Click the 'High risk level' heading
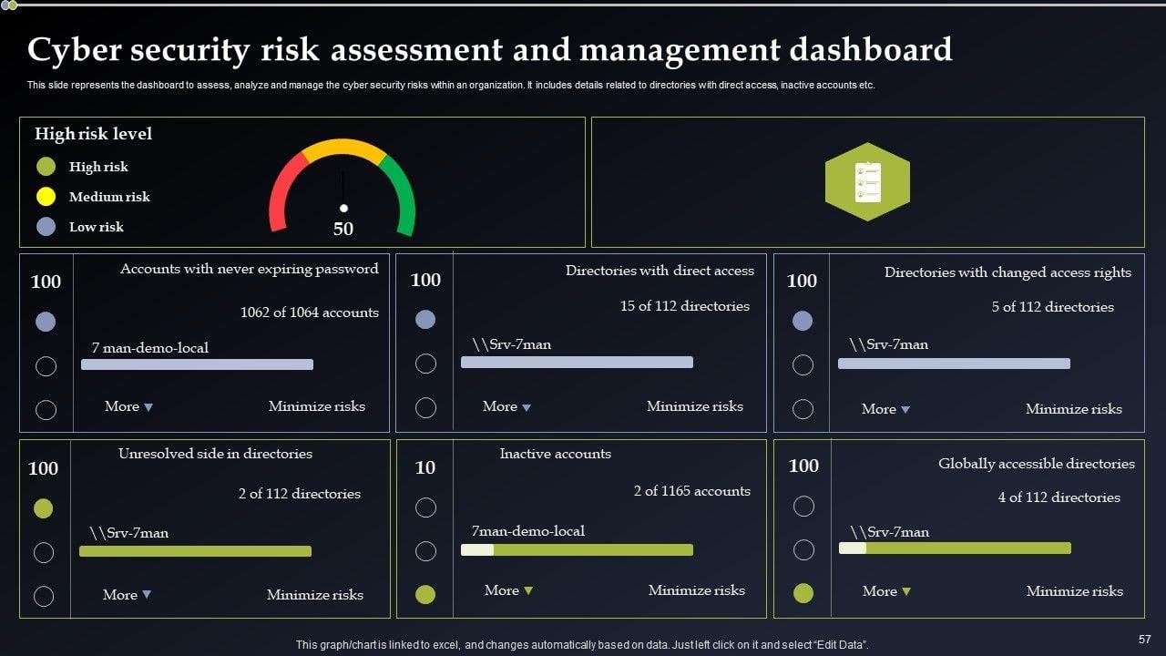This screenshot has width=1166, height=656. [93, 134]
